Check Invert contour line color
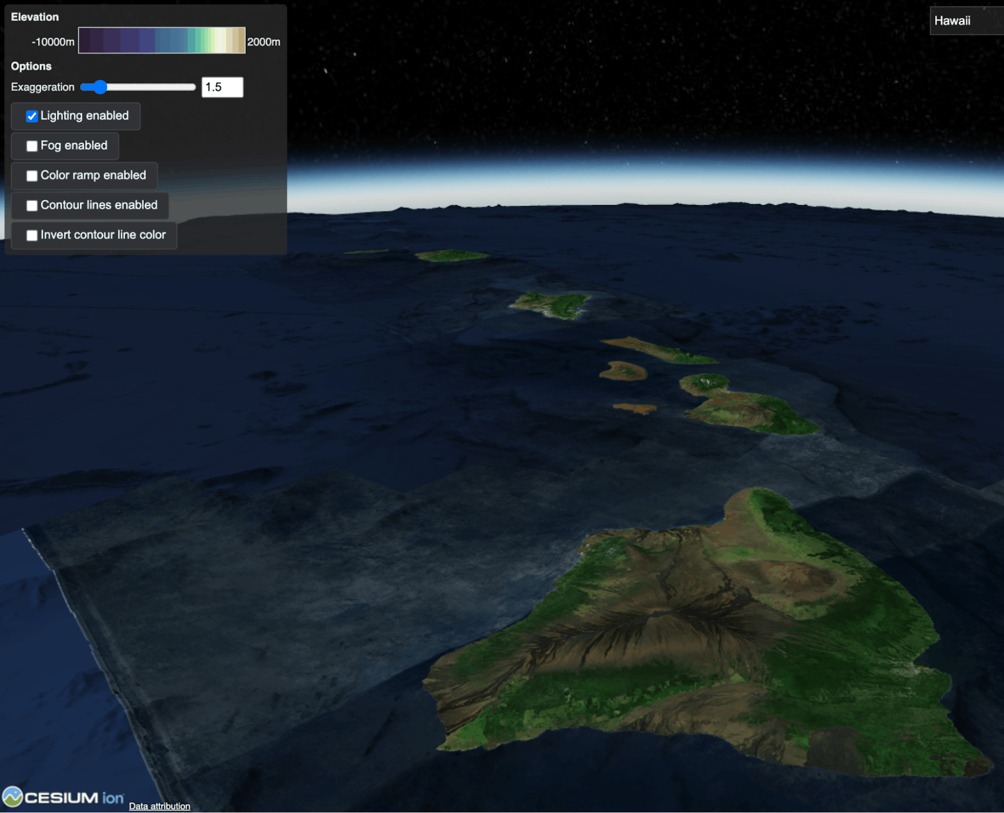This screenshot has height=813, width=1004. click(x=32, y=235)
